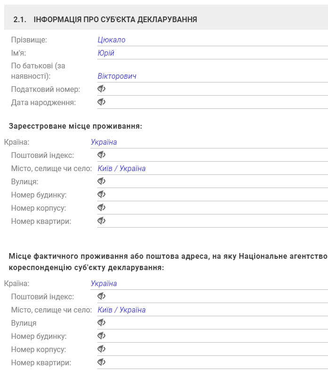Click the first name value Юрій

106,53
